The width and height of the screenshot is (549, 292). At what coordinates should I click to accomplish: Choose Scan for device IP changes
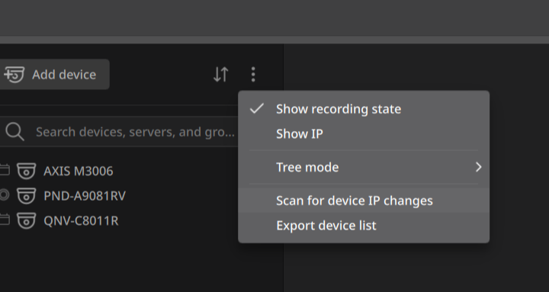(364, 201)
